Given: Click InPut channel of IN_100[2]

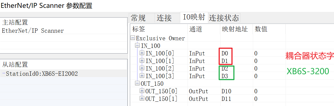Looking at the screenshot, I should pyautogui.click(x=197, y=69).
